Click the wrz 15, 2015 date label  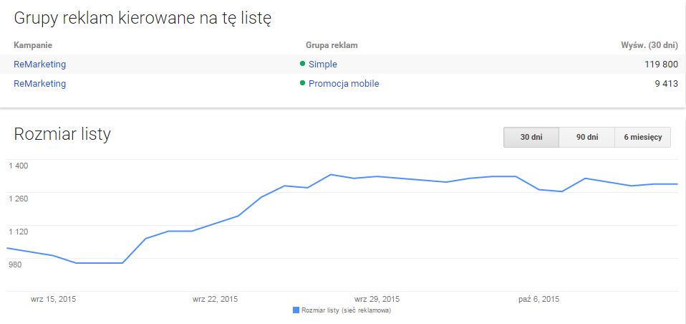53,298
